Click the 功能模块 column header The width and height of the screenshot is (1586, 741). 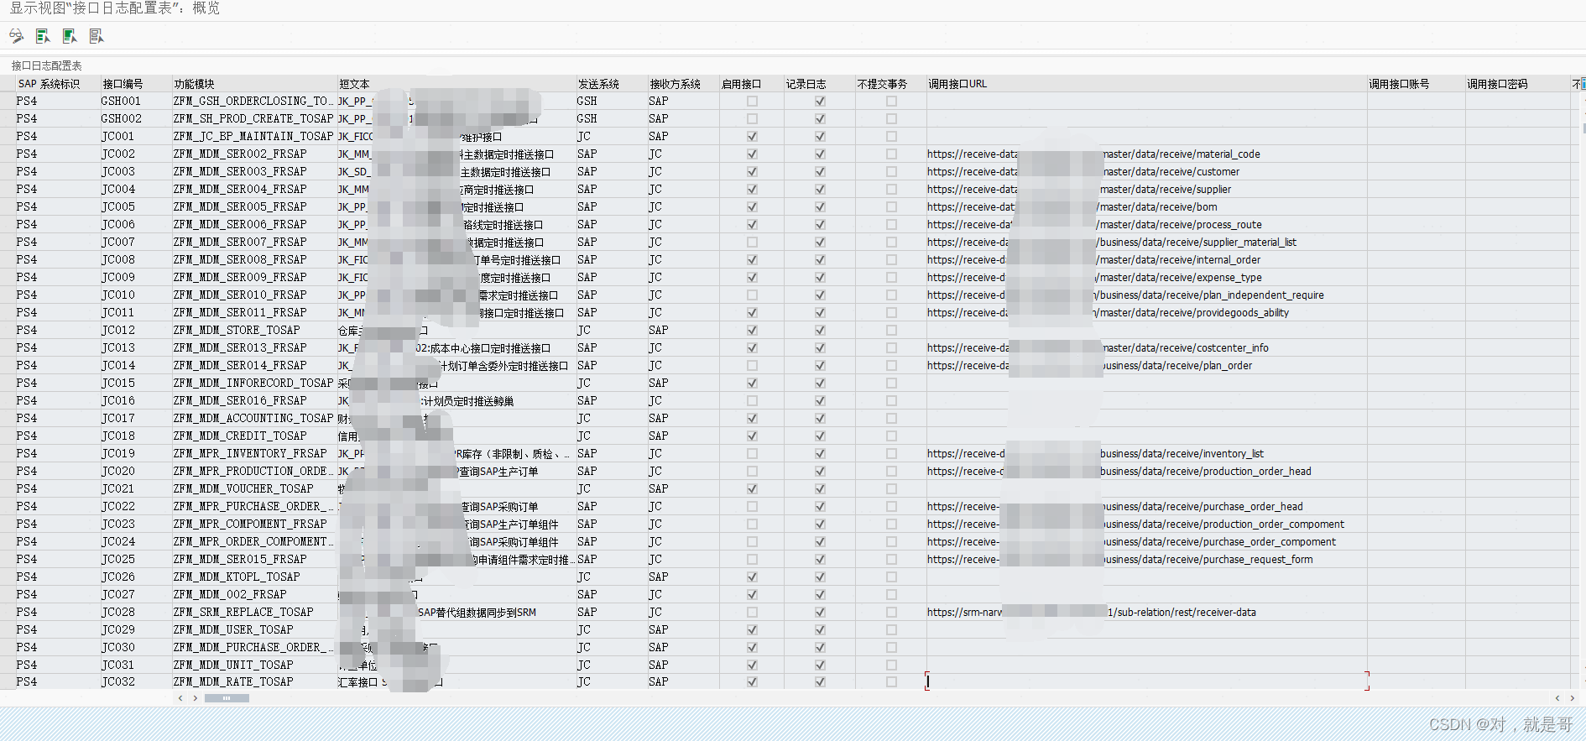(253, 84)
